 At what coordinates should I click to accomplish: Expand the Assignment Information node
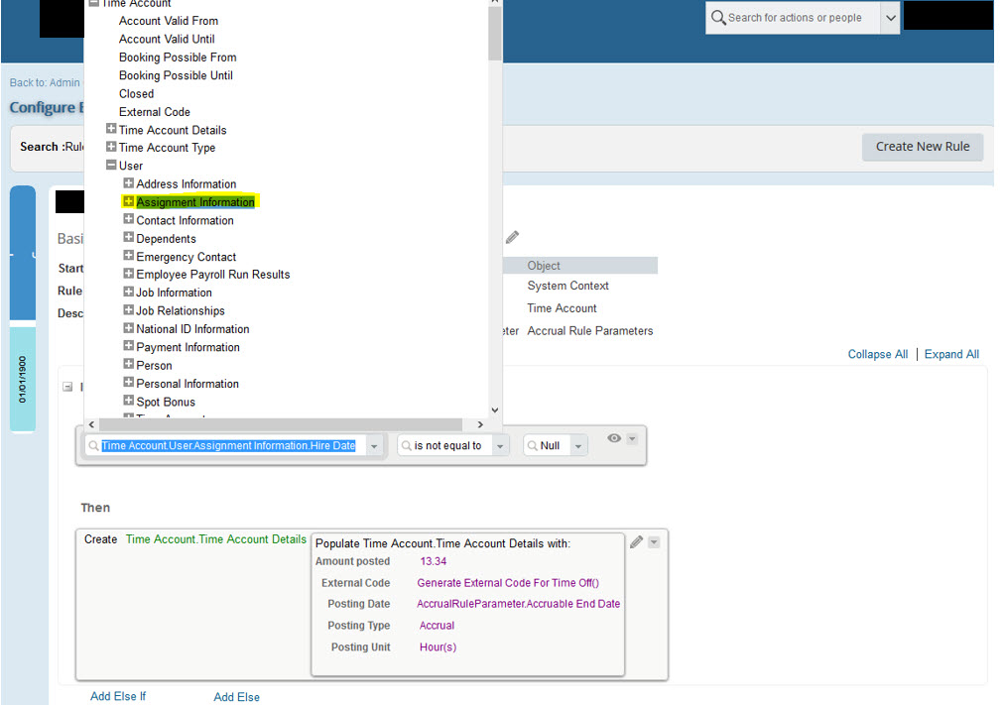click(129, 201)
